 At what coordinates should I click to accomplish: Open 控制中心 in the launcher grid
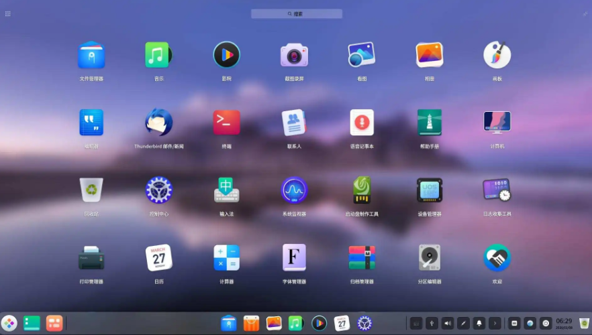pos(158,190)
